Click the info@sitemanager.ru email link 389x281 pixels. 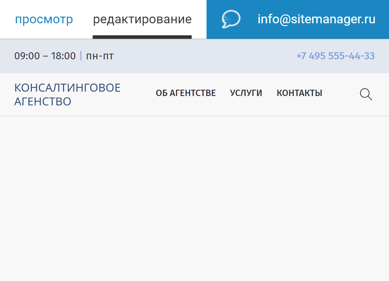pos(317,19)
